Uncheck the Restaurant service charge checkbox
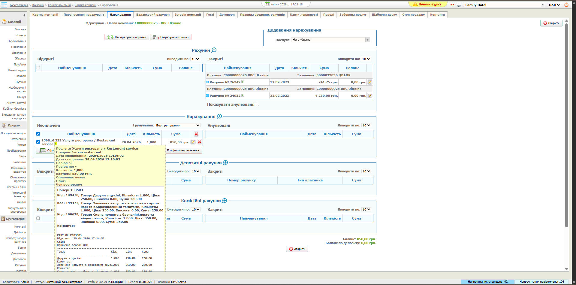This screenshot has height=285, width=576. click(38, 142)
